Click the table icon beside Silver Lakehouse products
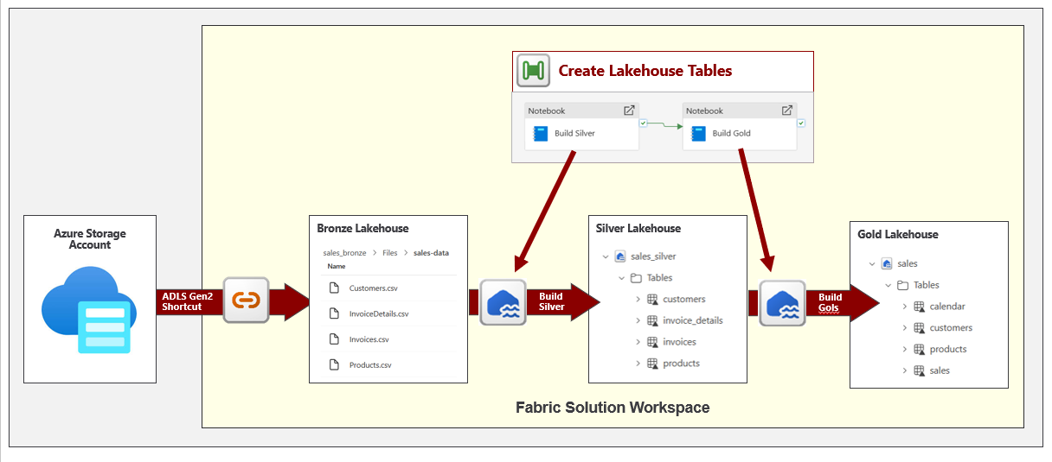 pos(652,364)
